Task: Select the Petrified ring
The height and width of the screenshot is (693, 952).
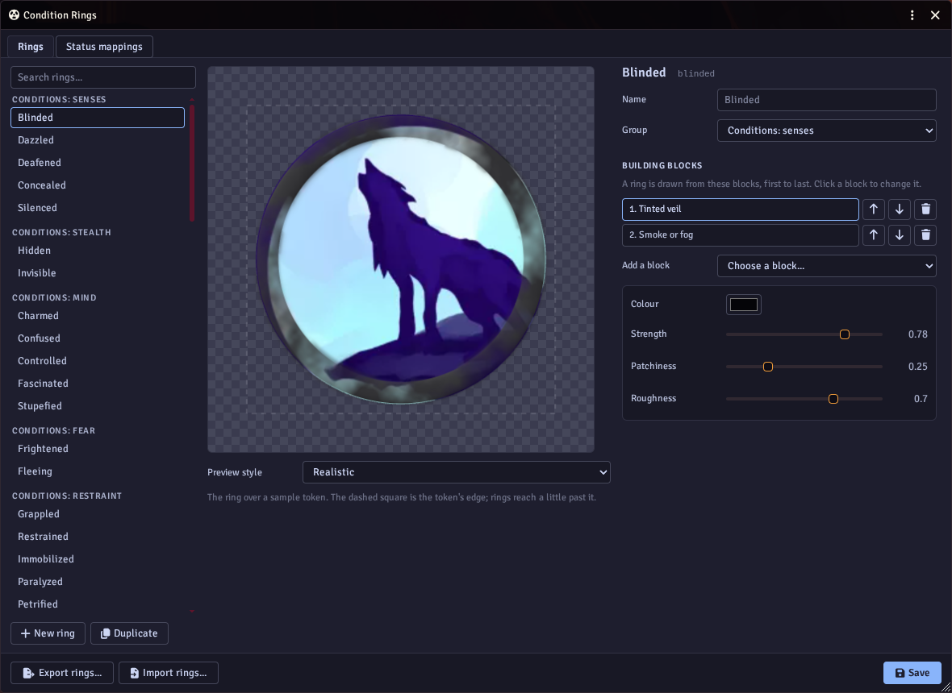Action: [x=97, y=604]
